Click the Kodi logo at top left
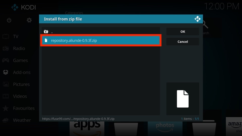The height and width of the screenshot is (136, 242). click(x=23, y=7)
